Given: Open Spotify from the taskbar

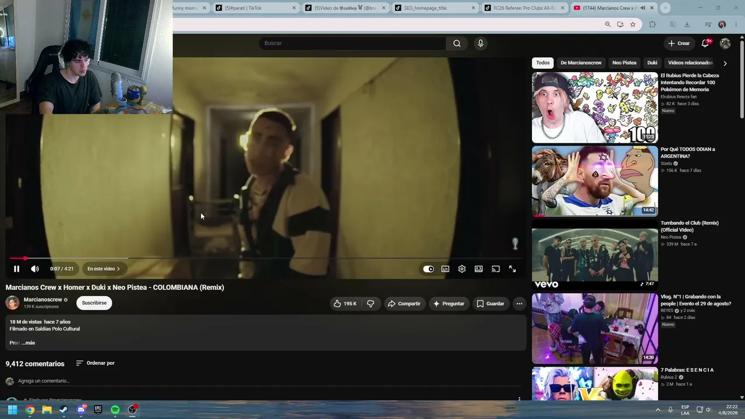Looking at the screenshot, I should (115, 410).
